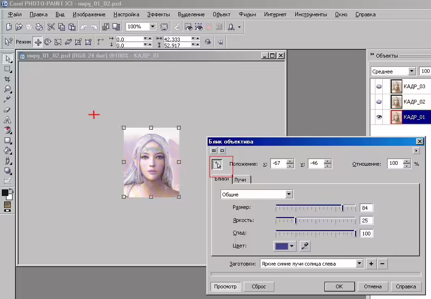
Task: Select the Fill bucket tool
Action: pyautogui.click(x=7, y=150)
